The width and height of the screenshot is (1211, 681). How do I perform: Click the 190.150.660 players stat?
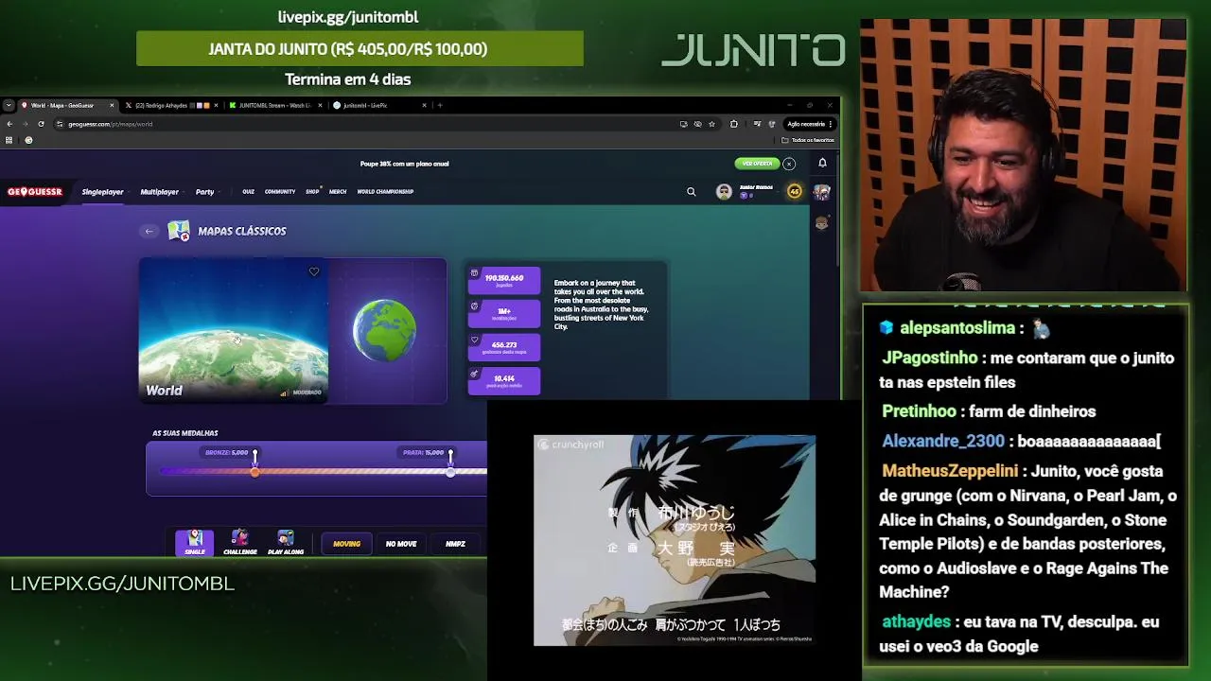pos(504,280)
